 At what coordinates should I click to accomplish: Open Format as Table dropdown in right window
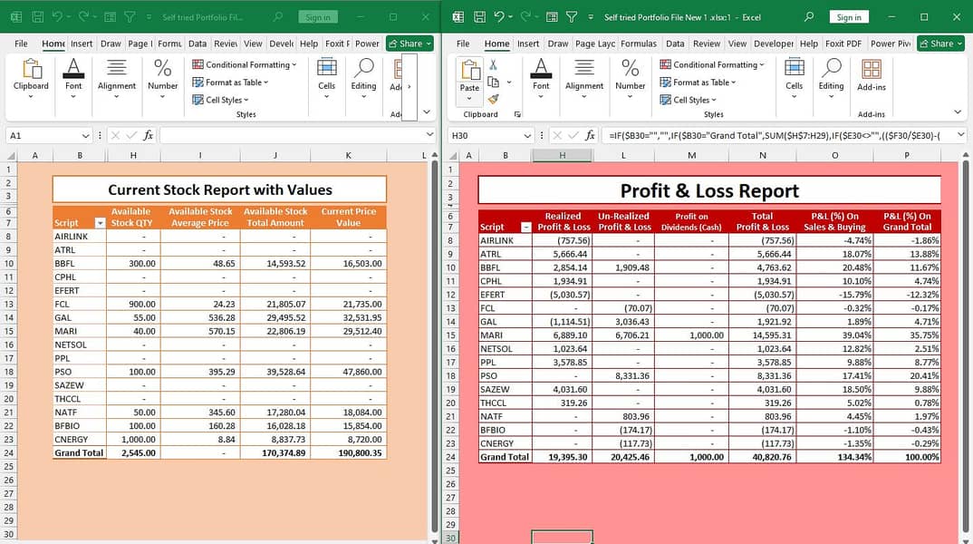click(x=698, y=82)
